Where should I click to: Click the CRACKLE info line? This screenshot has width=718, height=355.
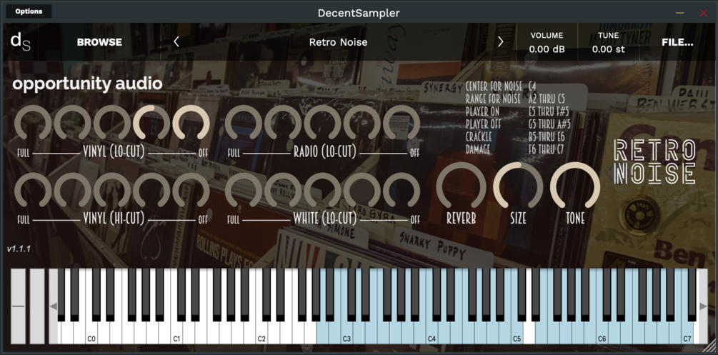515,136
